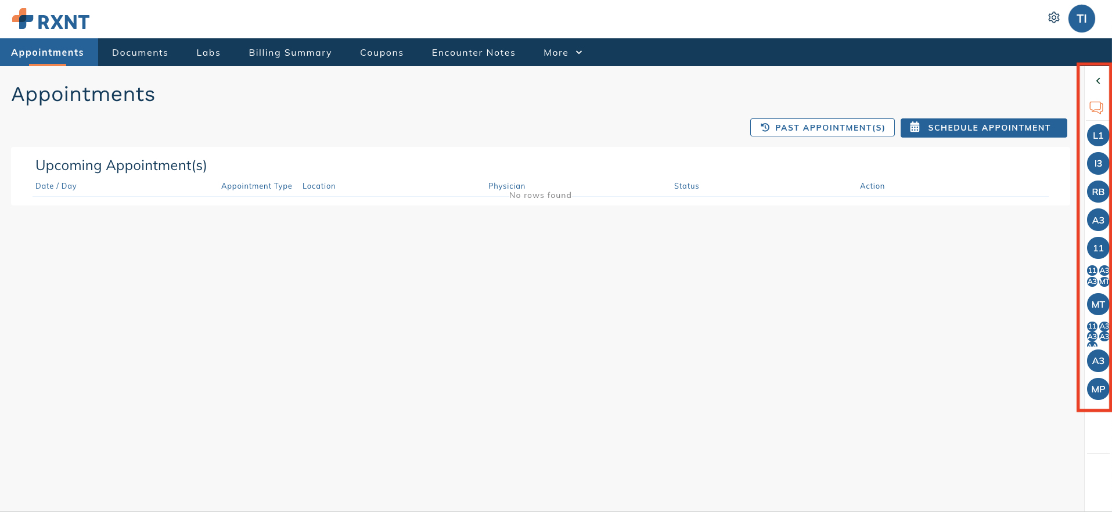Image resolution: width=1112 pixels, height=512 pixels.
Task: Expand the chat sidebar with the chevron
Action: click(x=1098, y=81)
